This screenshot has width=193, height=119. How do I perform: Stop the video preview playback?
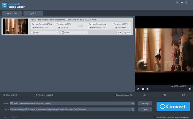(x=143, y=89)
